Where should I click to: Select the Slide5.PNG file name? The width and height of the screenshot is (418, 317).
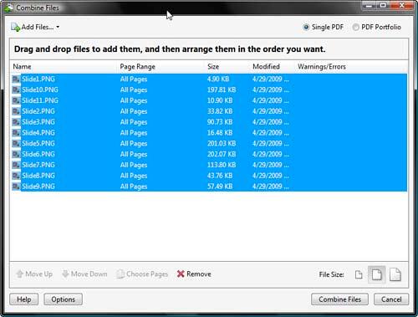[38, 143]
